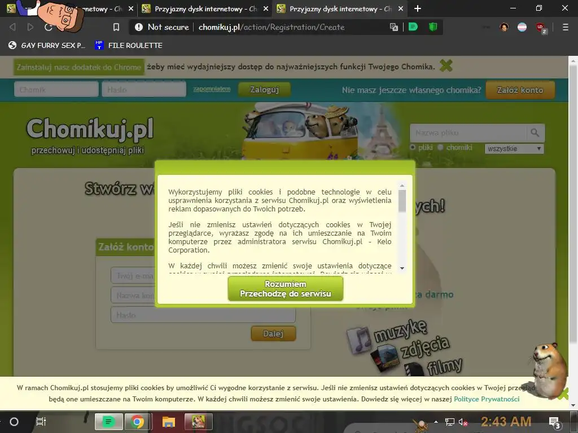This screenshot has width=578, height=433.
Task: Select the chomiki radio button
Action: tap(440, 147)
